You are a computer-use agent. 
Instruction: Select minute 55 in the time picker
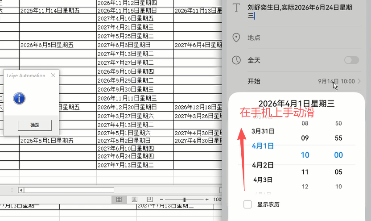(x=338, y=138)
